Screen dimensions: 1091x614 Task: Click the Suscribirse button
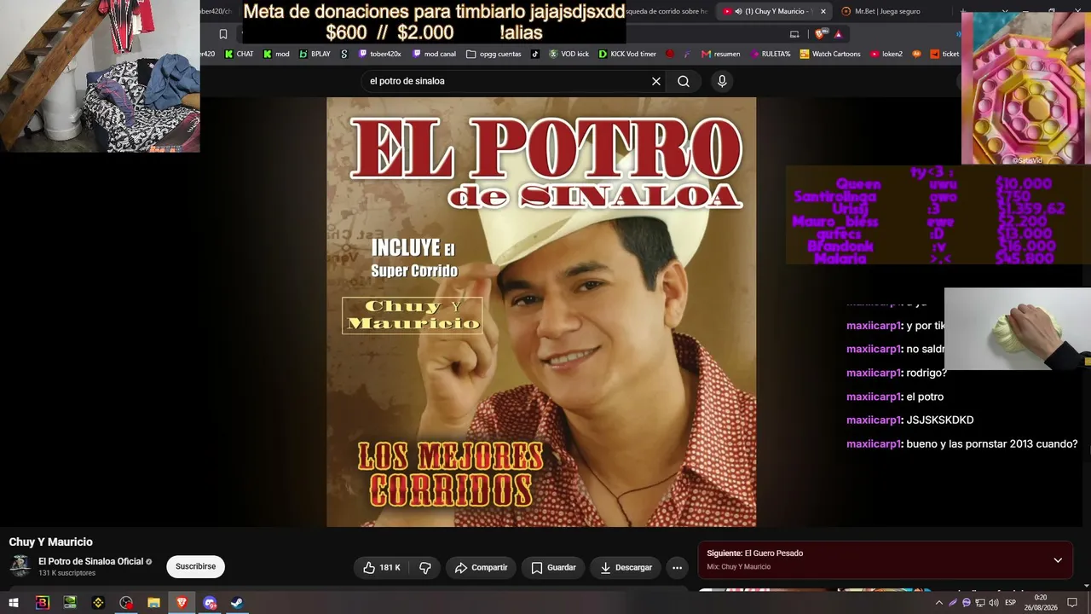click(195, 566)
